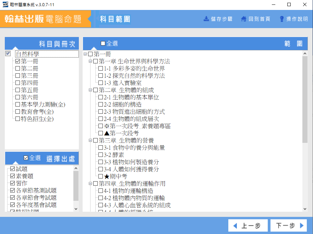Image resolution: width=313 pixels, height=234 pixels.
Task: Check the 2-2 細胞的構造 box
Action: coord(100,104)
